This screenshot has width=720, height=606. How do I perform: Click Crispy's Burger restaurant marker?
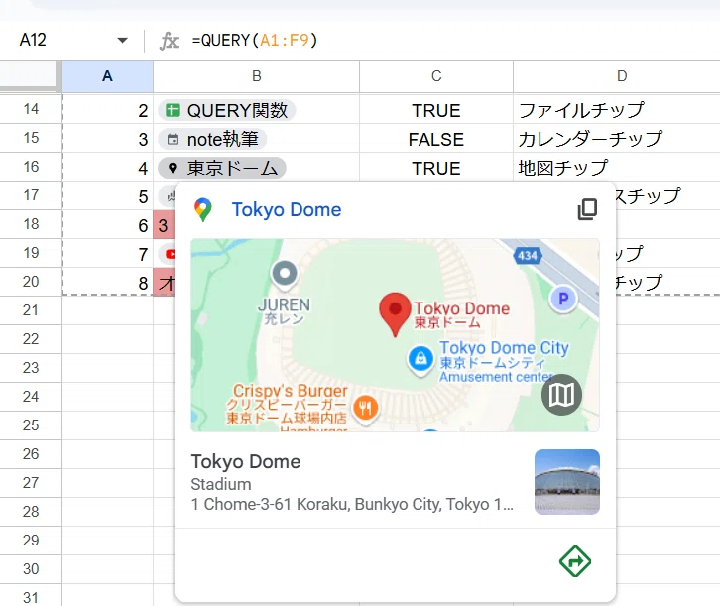[366, 408]
